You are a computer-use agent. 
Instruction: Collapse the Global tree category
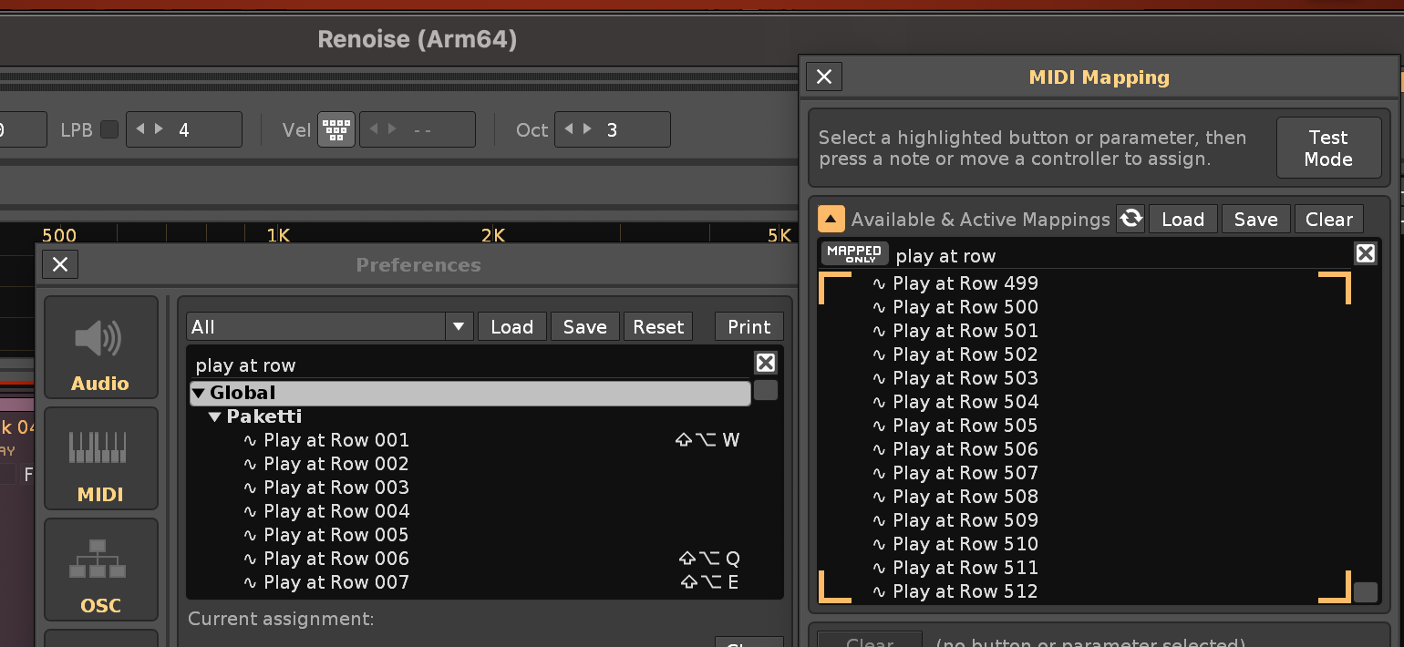(199, 393)
